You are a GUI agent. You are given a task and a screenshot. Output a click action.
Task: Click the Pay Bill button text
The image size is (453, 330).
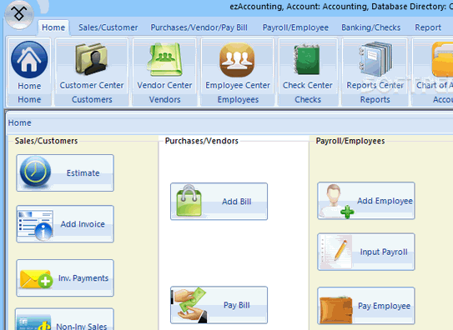coord(237,305)
